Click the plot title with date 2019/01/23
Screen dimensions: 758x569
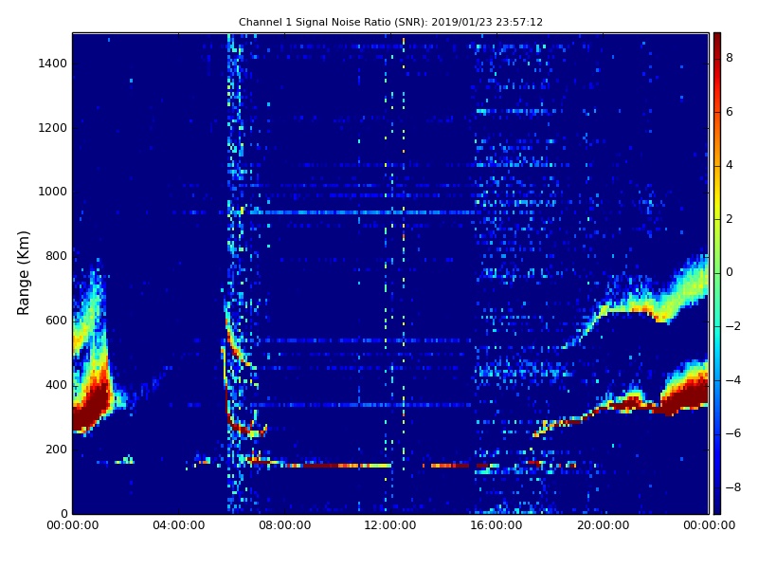pos(390,22)
